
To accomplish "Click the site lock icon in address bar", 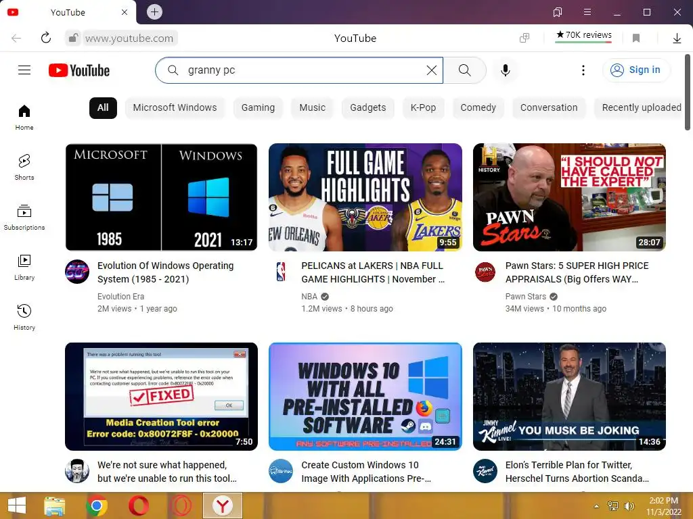I will click(x=73, y=38).
